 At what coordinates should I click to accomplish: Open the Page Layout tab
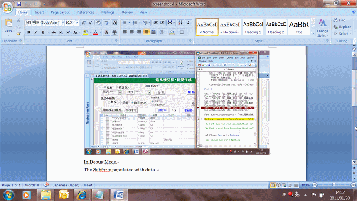[60, 12]
